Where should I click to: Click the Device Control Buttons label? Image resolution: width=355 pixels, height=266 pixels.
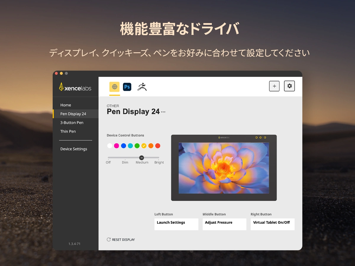(x=125, y=135)
